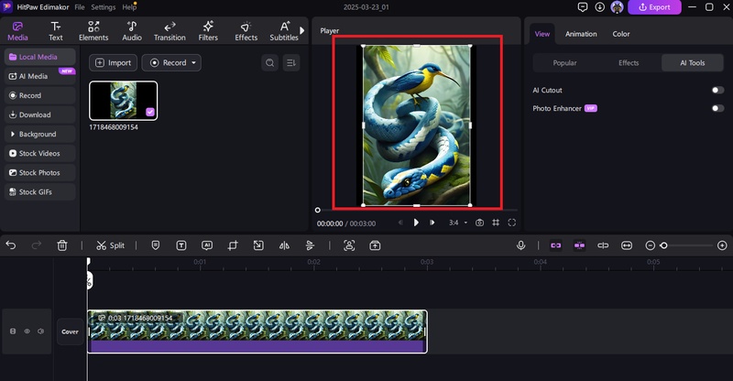Image resolution: width=733 pixels, height=381 pixels.
Task: Switch to the Animation tab
Action: (x=581, y=34)
